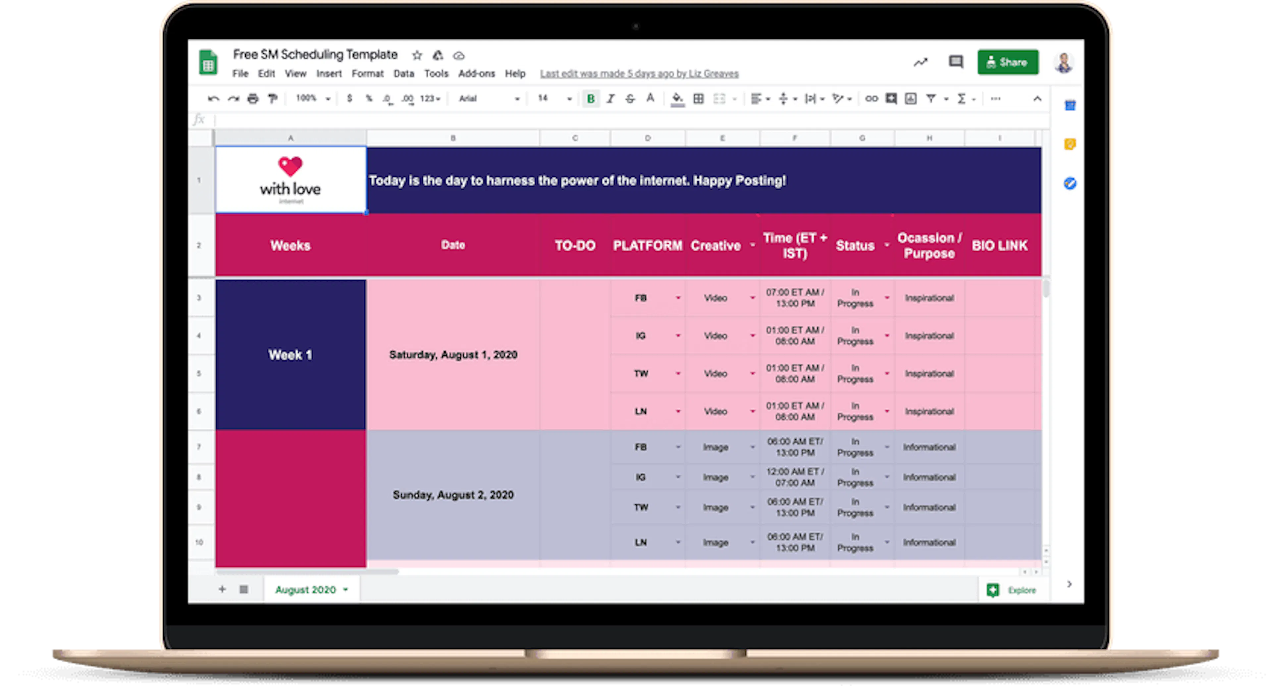Select the August 2020 sheet tab
Viewport: 1272px width, 686px height.
pyautogui.click(x=306, y=589)
